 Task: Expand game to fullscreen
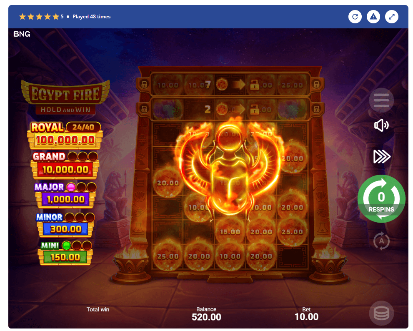[392, 17]
